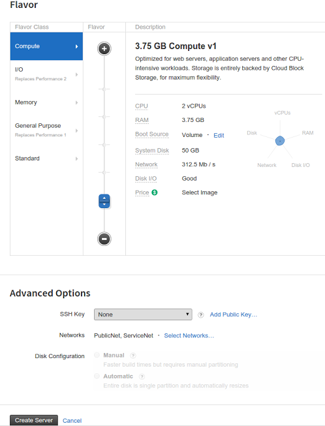Image resolution: width=325 pixels, height=426 pixels.
Task: Expand the Standard flavor class arrow
Action: click(x=76, y=159)
